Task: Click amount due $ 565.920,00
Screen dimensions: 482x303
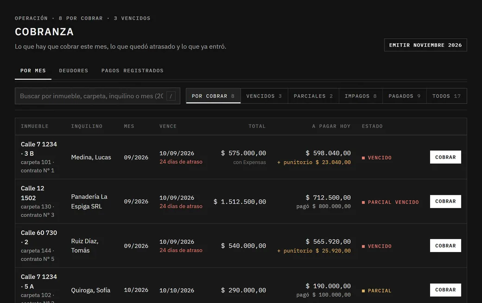Action: [328, 241]
